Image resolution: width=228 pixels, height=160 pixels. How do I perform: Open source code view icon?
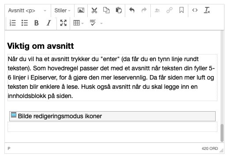[195, 11]
